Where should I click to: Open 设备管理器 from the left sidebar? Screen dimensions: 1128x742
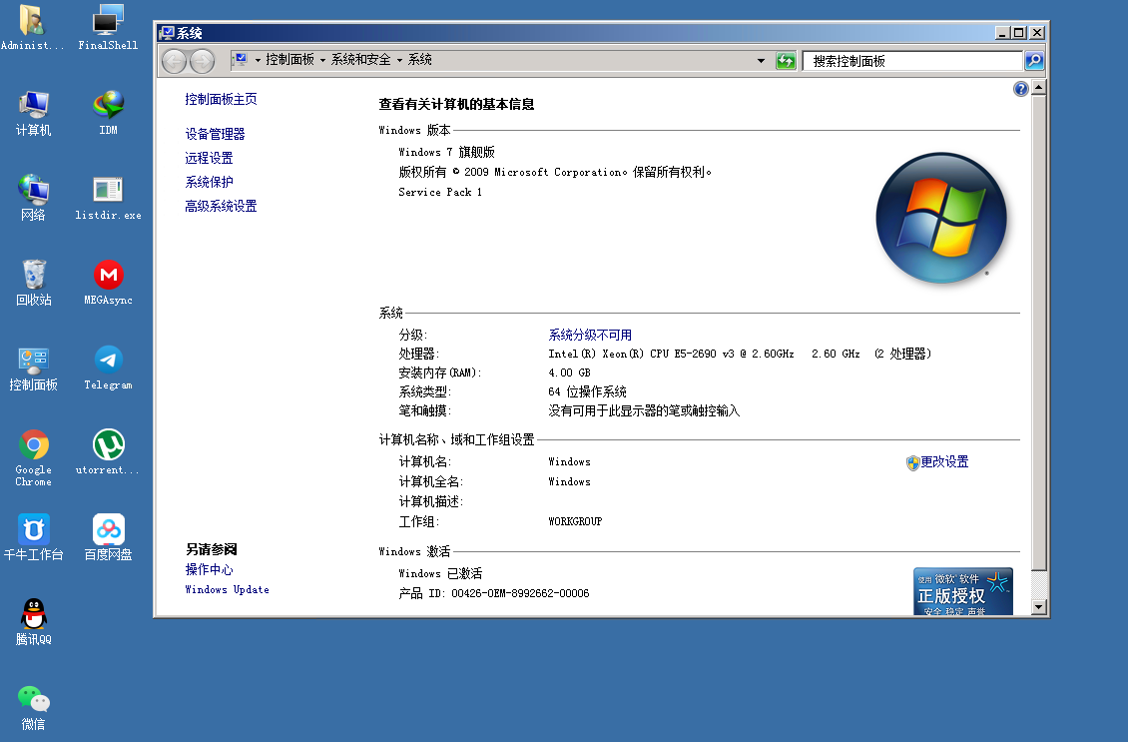(x=215, y=134)
